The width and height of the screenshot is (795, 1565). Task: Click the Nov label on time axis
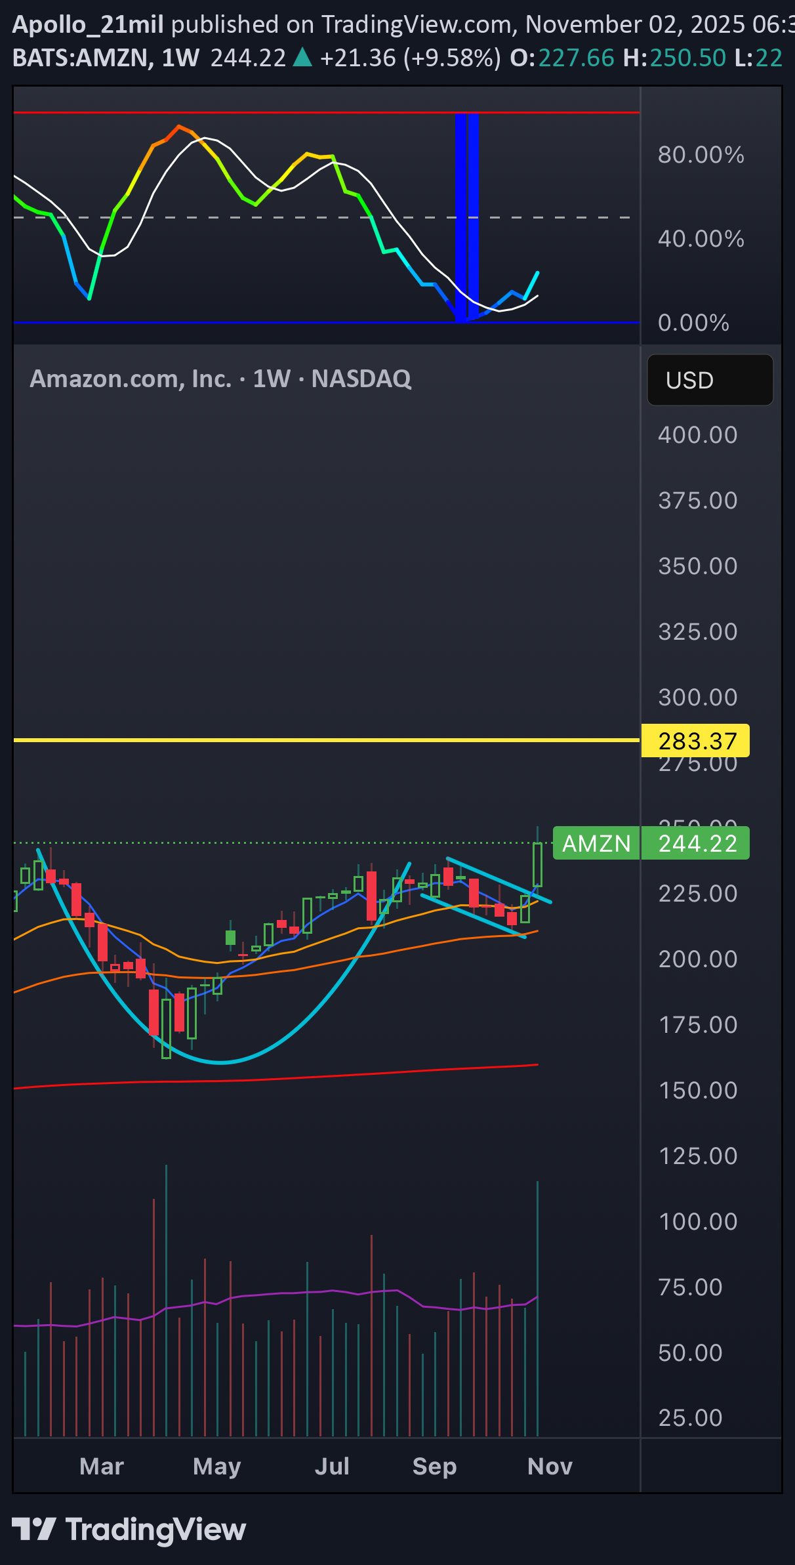click(x=550, y=1467)
